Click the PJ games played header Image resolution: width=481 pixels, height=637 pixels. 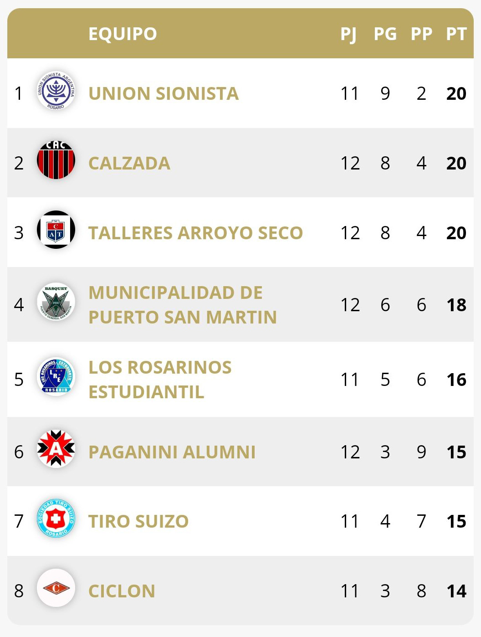[349, 34]
